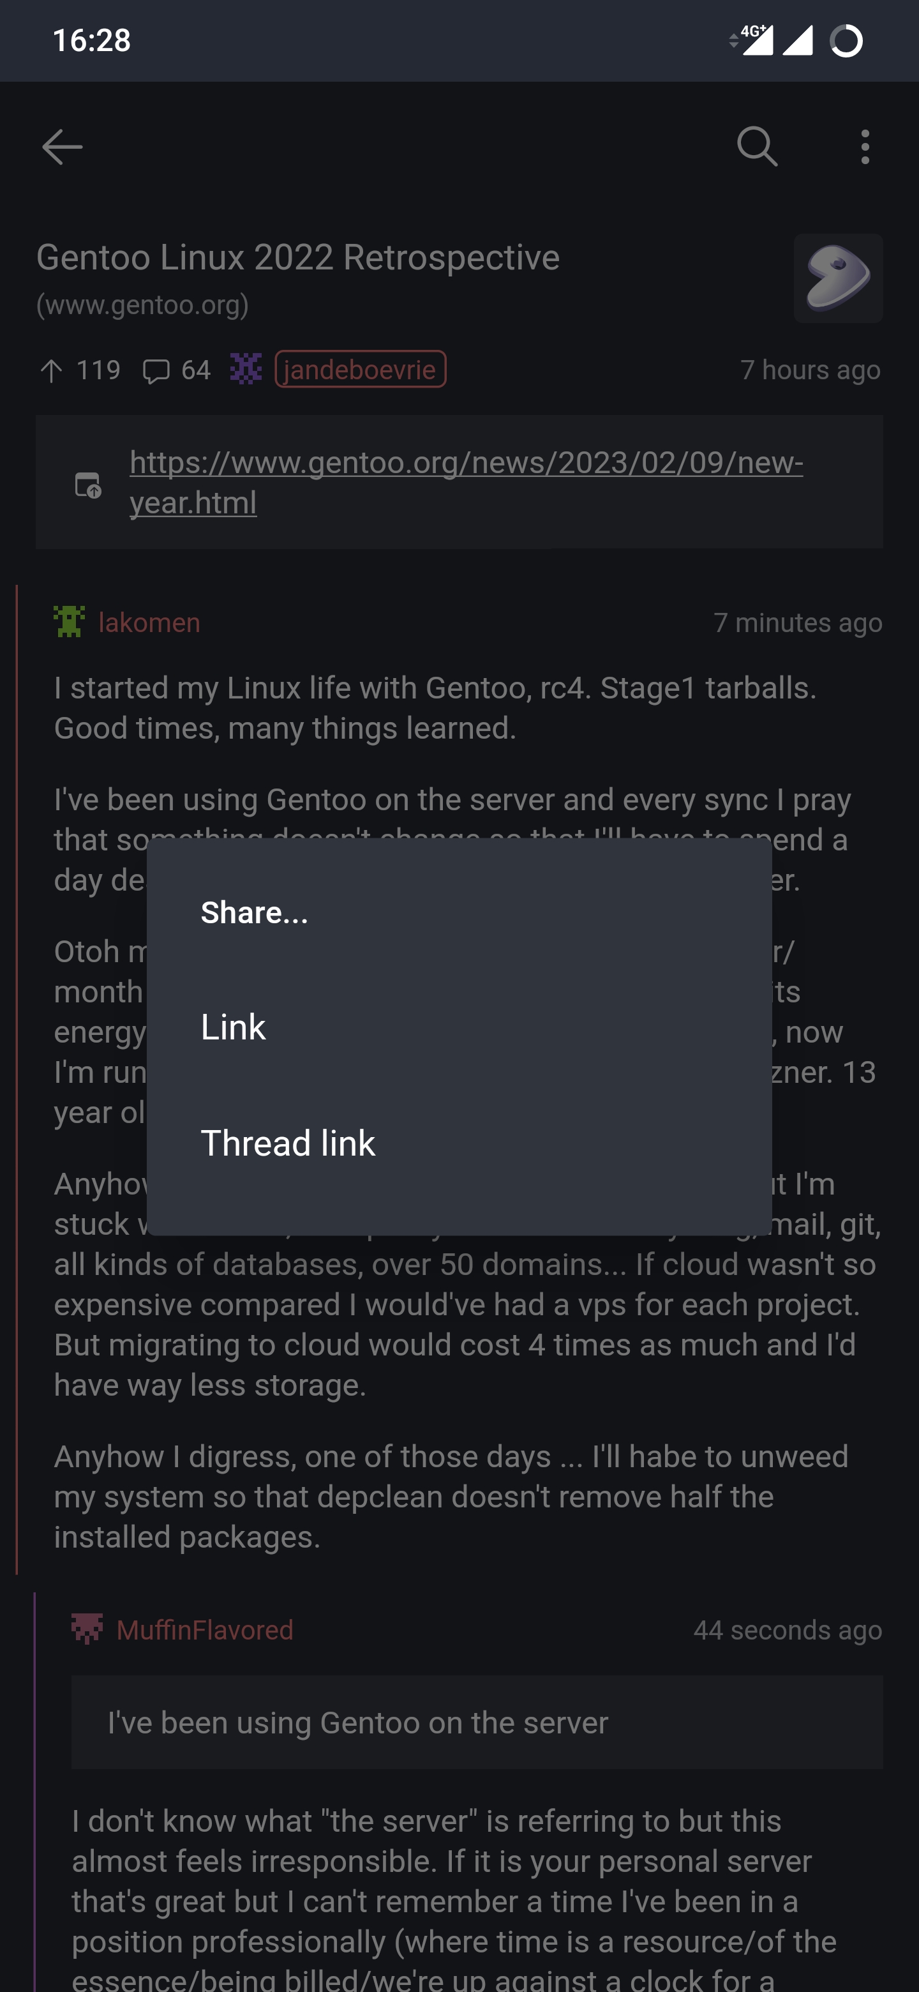
Task: Tap the 64 comments count
Action: point(195,370)
